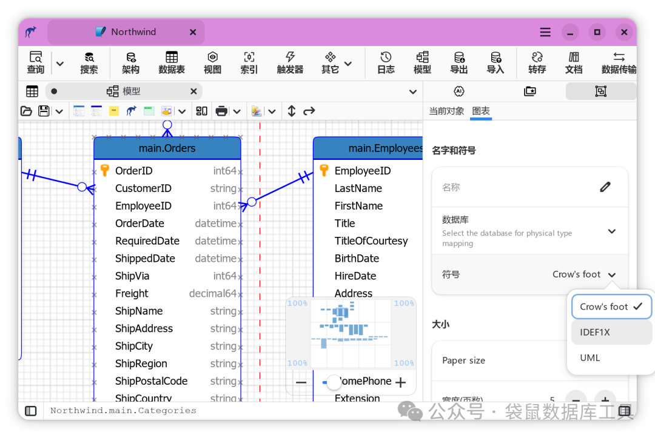Click the yellow sticky note tool
Screen dimensions: 655x438
(113, 110)
